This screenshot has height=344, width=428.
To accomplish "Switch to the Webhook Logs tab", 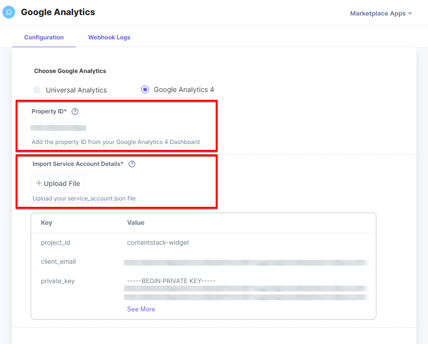I will [109, 37].
